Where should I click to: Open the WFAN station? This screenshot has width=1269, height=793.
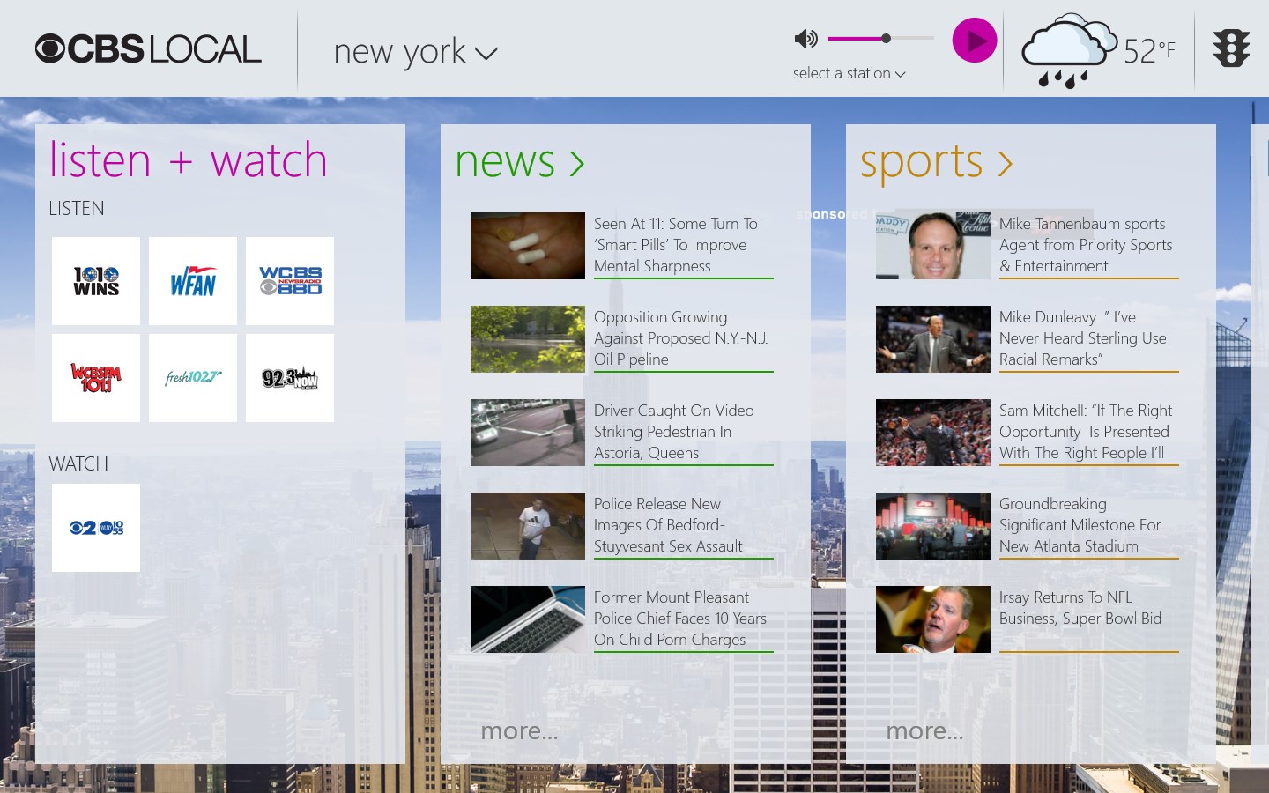click(x=192, y=280)
